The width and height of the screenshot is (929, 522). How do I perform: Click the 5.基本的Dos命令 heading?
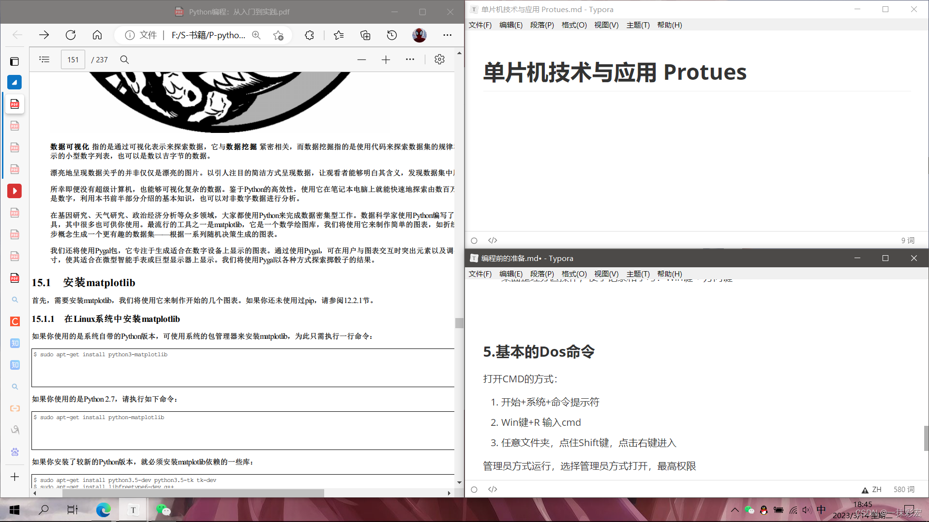tap(539, 352)
